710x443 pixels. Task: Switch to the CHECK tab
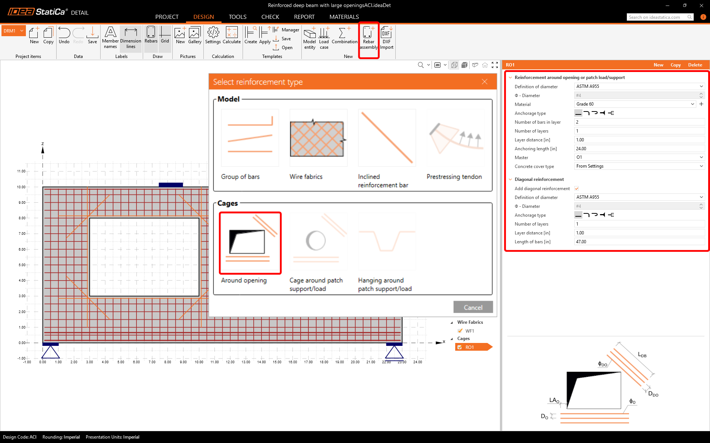tap(270, 17)
